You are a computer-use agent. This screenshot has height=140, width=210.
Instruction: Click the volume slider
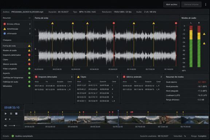click(x=15, y=125)
